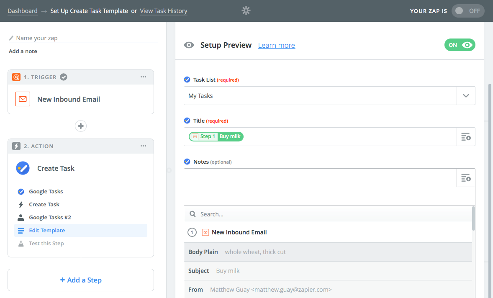
Task: Open the trigger step options menu
Action: [144, 77]
